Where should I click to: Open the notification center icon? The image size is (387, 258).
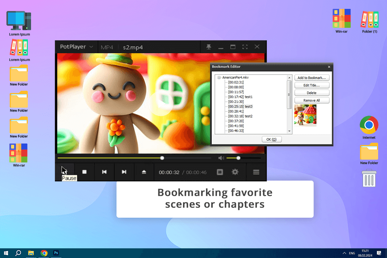pos(379,253)
